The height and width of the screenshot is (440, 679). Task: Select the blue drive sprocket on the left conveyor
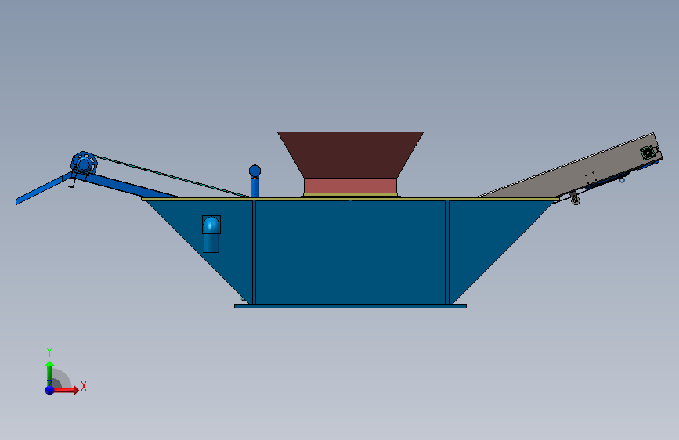84,164
